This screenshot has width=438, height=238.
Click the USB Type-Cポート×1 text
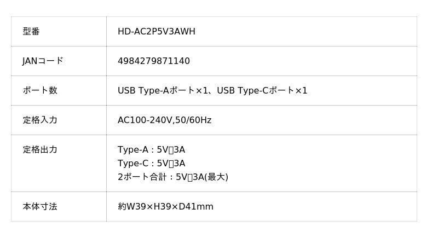[x=262, y=91]
